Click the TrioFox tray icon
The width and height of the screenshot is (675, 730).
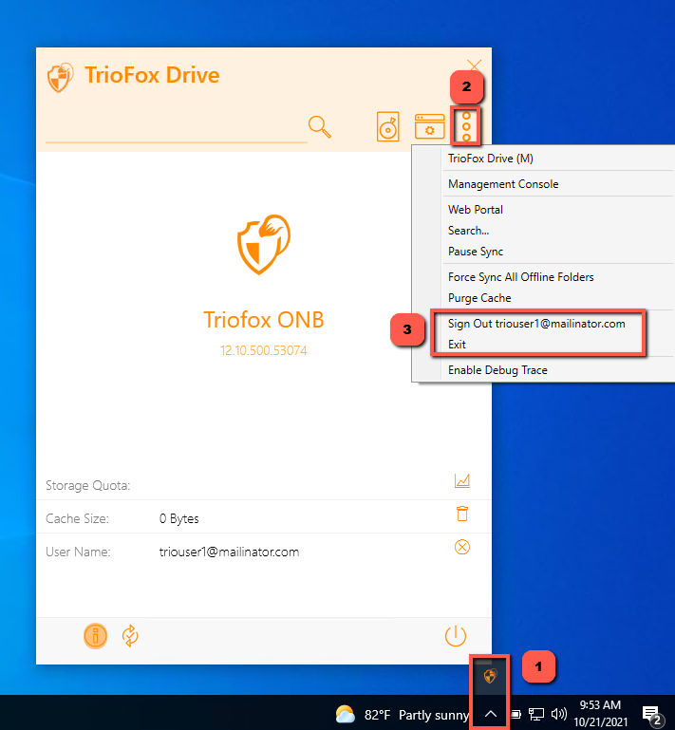point(490,675)
